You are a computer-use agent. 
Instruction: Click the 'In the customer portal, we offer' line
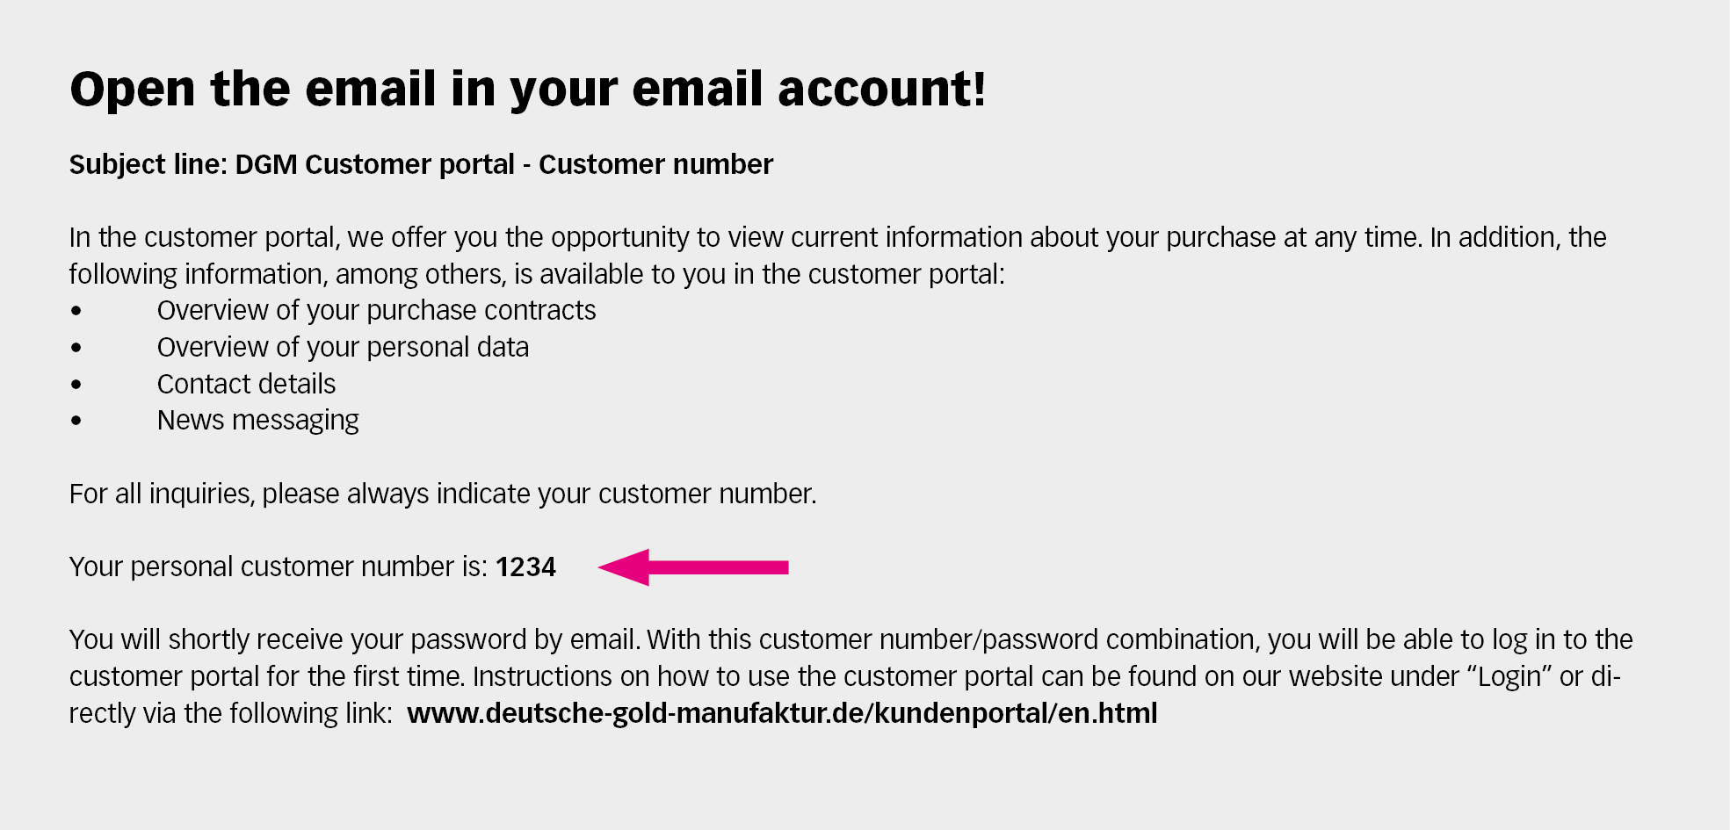tap(837, 238)
